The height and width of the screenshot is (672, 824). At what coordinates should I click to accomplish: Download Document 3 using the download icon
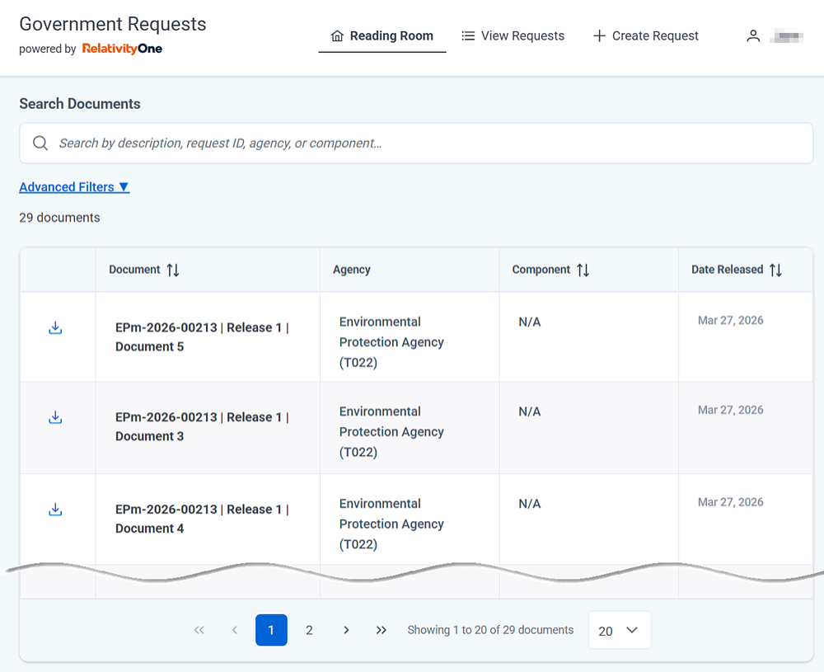click(x=55, y=417)
